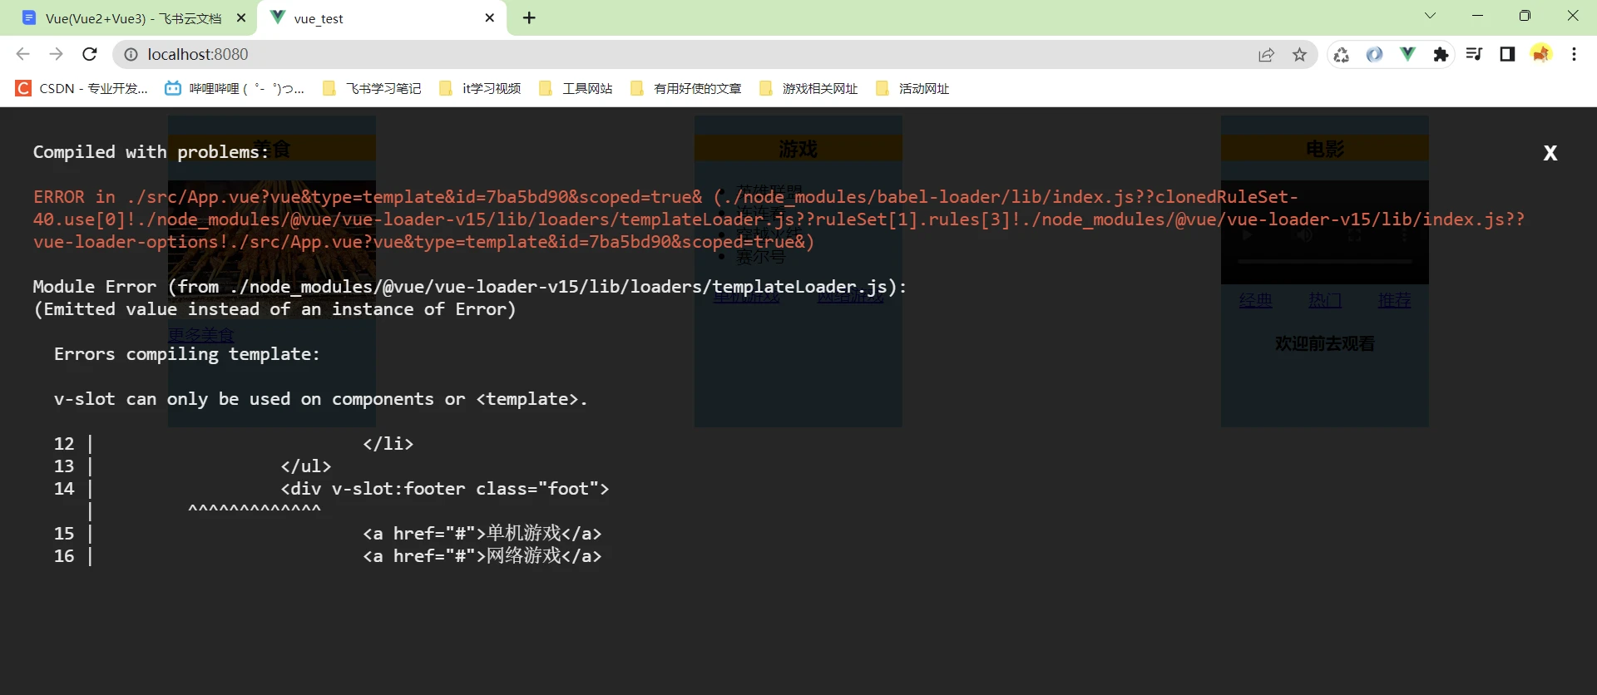Reload the localhost page
Viewport: 1597px width, 695px height.
coord(90,55)
